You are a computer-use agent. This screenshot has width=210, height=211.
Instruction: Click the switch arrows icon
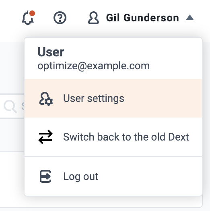click(x=45, y=137)
